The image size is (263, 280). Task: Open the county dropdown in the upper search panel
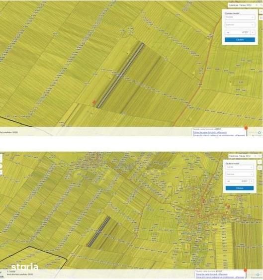coord(240,17)
